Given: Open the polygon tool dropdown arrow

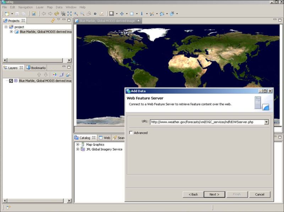Looking at the screenshot, I should [167, 14].
